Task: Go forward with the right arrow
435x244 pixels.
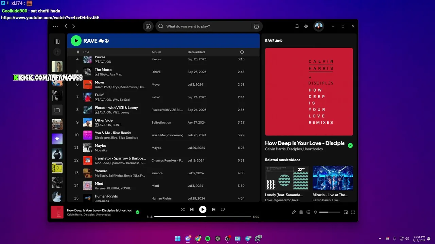Action: [73, 26]
